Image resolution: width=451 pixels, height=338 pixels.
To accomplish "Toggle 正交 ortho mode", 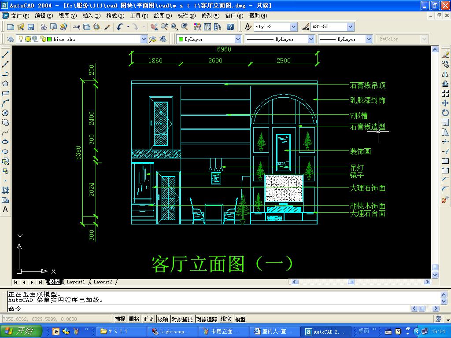I will 148,319.
